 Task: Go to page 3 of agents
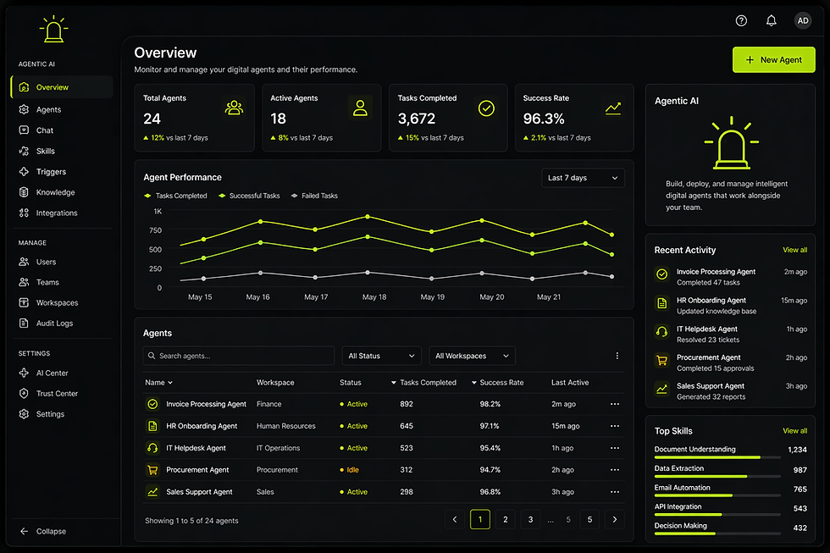pos(530,520)
